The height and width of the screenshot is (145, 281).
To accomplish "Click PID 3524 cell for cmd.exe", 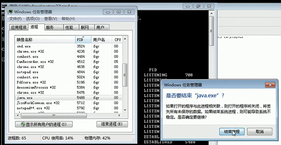I will (81, 46).
